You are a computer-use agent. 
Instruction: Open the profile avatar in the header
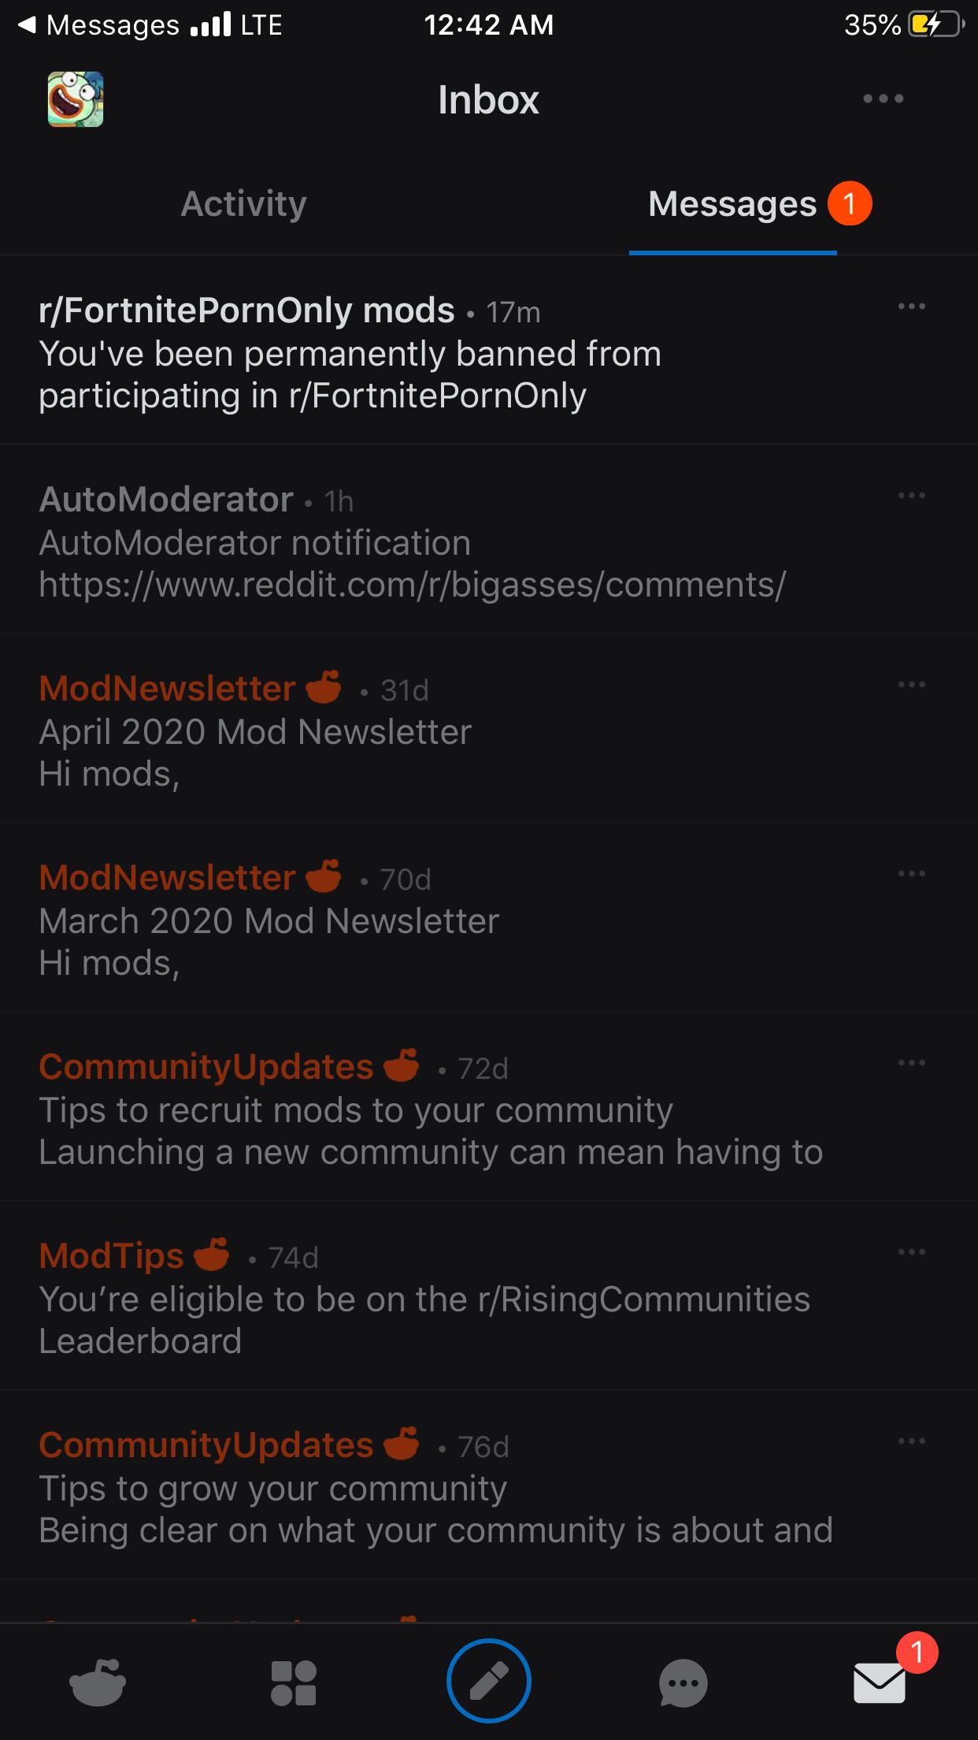pyautogui.click(x=76, y=99)
